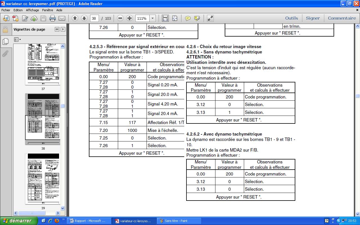Click the value '117' for parameter 7.15
The height and width of the screenshot is (225, 360).
coord(132,122)
